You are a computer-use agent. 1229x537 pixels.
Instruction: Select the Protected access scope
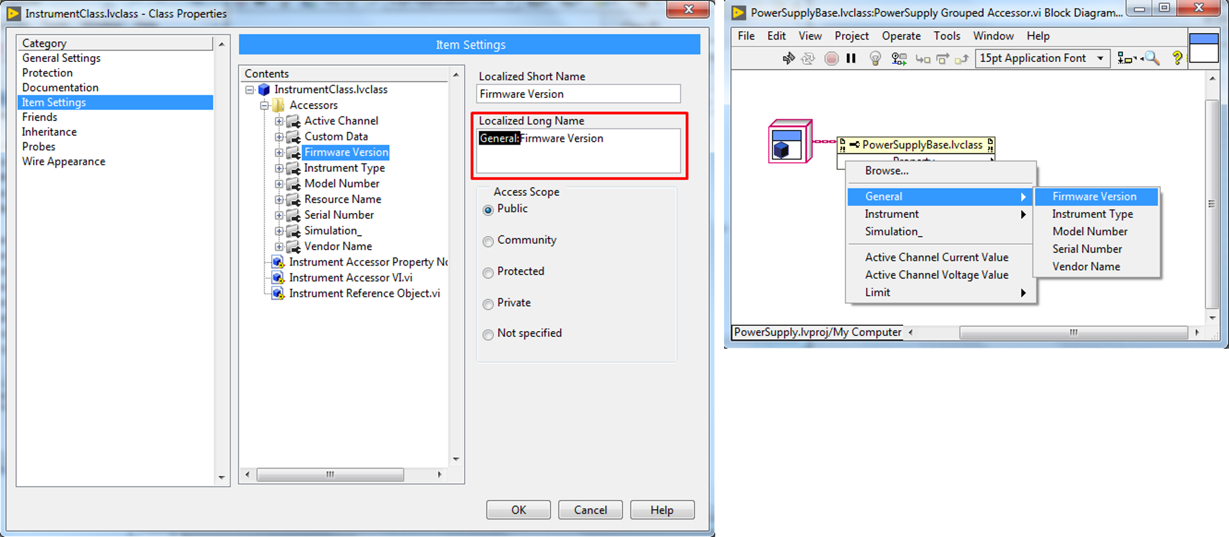coord(488,272)
